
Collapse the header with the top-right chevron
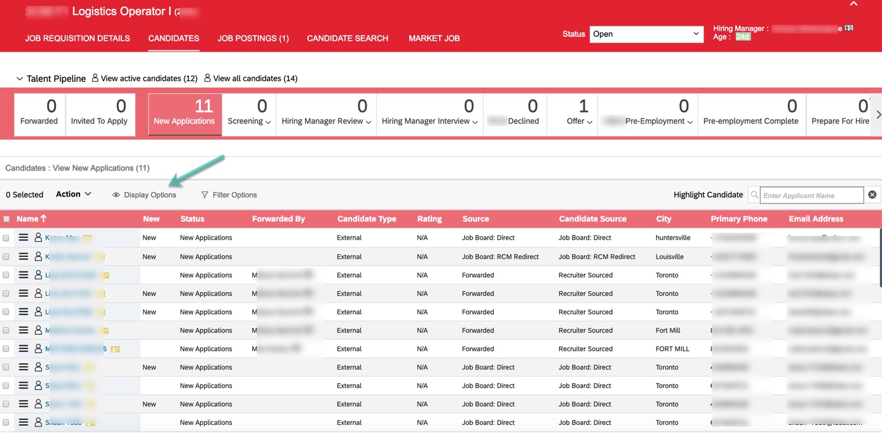[853, 4]
